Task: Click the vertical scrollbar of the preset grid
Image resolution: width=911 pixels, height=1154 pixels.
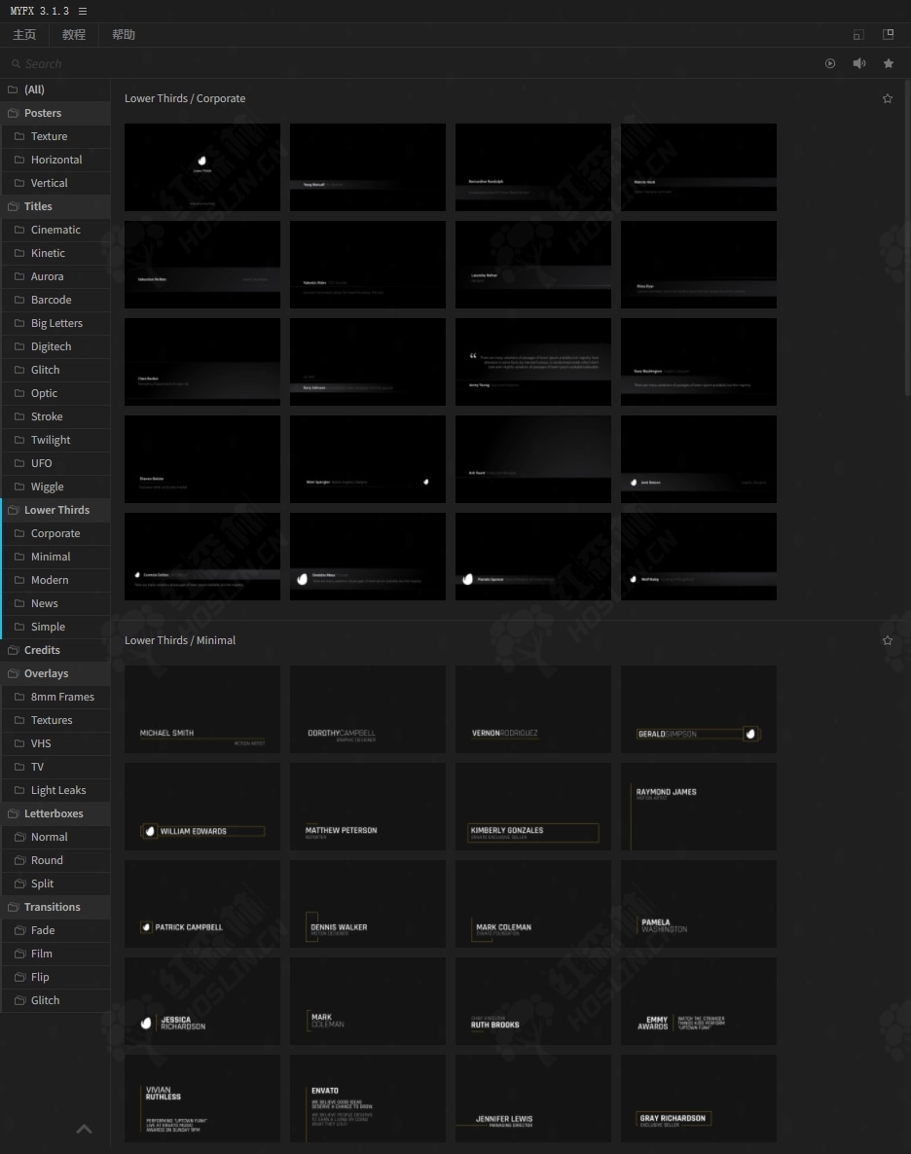Action: (907, 239)
